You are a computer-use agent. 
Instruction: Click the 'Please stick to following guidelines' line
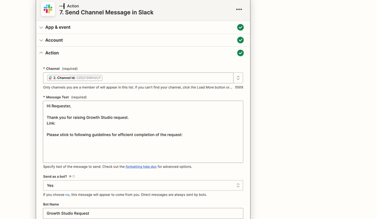114,135
